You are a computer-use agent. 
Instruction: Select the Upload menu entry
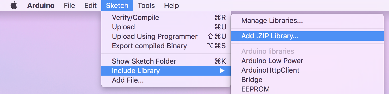(x=166, y=27)
